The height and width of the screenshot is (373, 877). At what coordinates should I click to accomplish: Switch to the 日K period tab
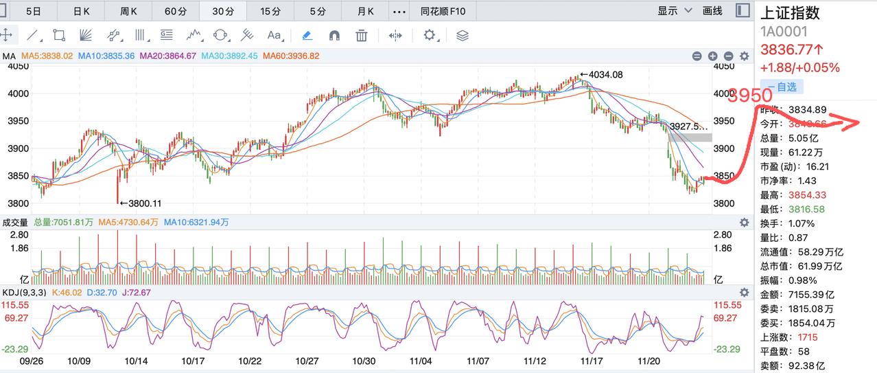[x=81, y=12]
